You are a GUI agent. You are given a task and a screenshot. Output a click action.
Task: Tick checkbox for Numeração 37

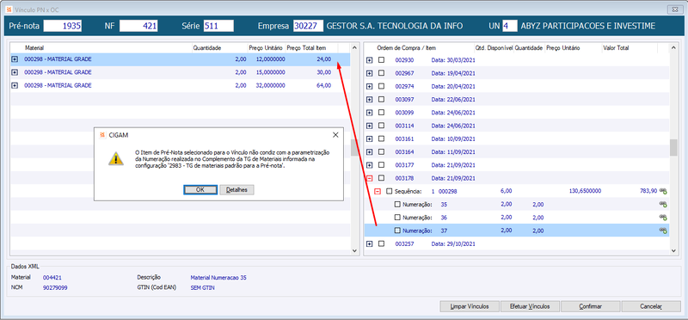click(x=397, y=231)
